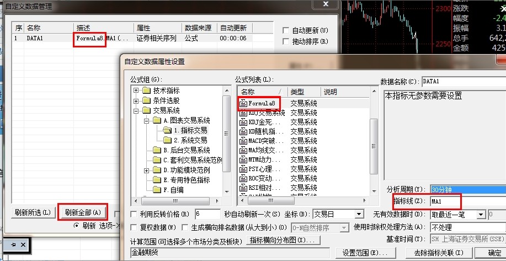The height and width of the screenshot is (261, 506).
Task: Click the 数据名称 DATA1 input field
Action: point(464,81)
